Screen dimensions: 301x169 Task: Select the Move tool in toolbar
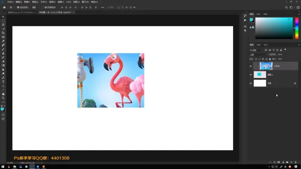(3, 17)
